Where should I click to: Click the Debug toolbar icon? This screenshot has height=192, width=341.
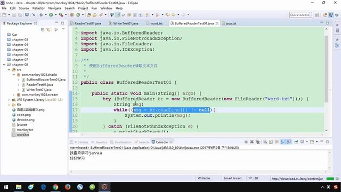click(x=41, y=15)
